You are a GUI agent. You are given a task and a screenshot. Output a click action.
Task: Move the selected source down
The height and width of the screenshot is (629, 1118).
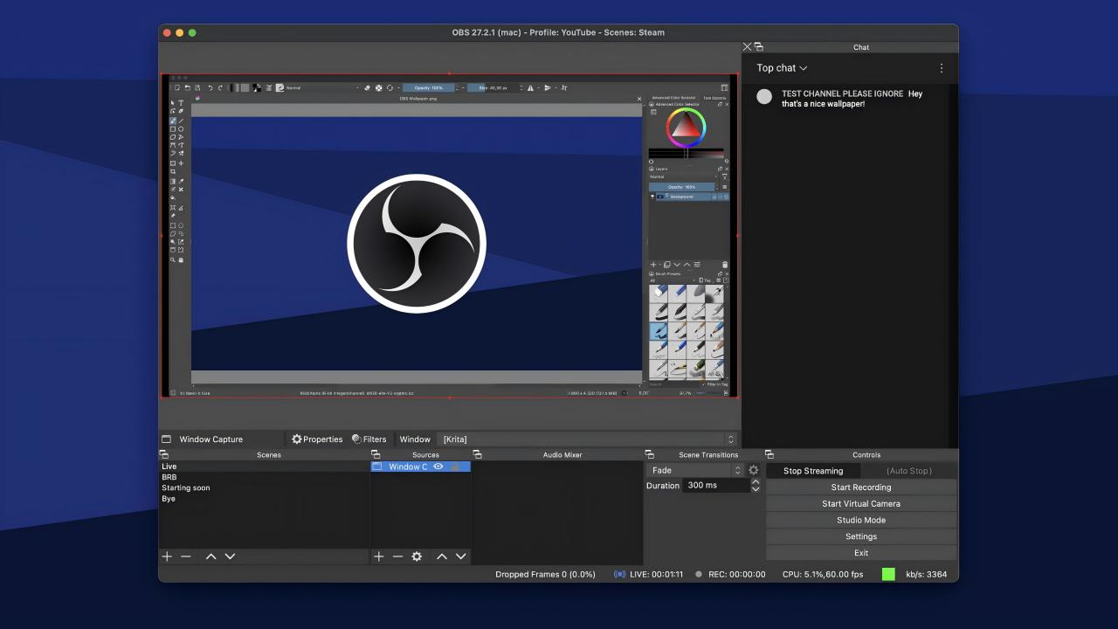(x=460, y=556)
